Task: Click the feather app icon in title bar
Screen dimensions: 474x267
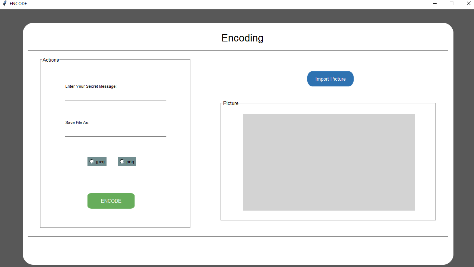Action: coord(4,3)
